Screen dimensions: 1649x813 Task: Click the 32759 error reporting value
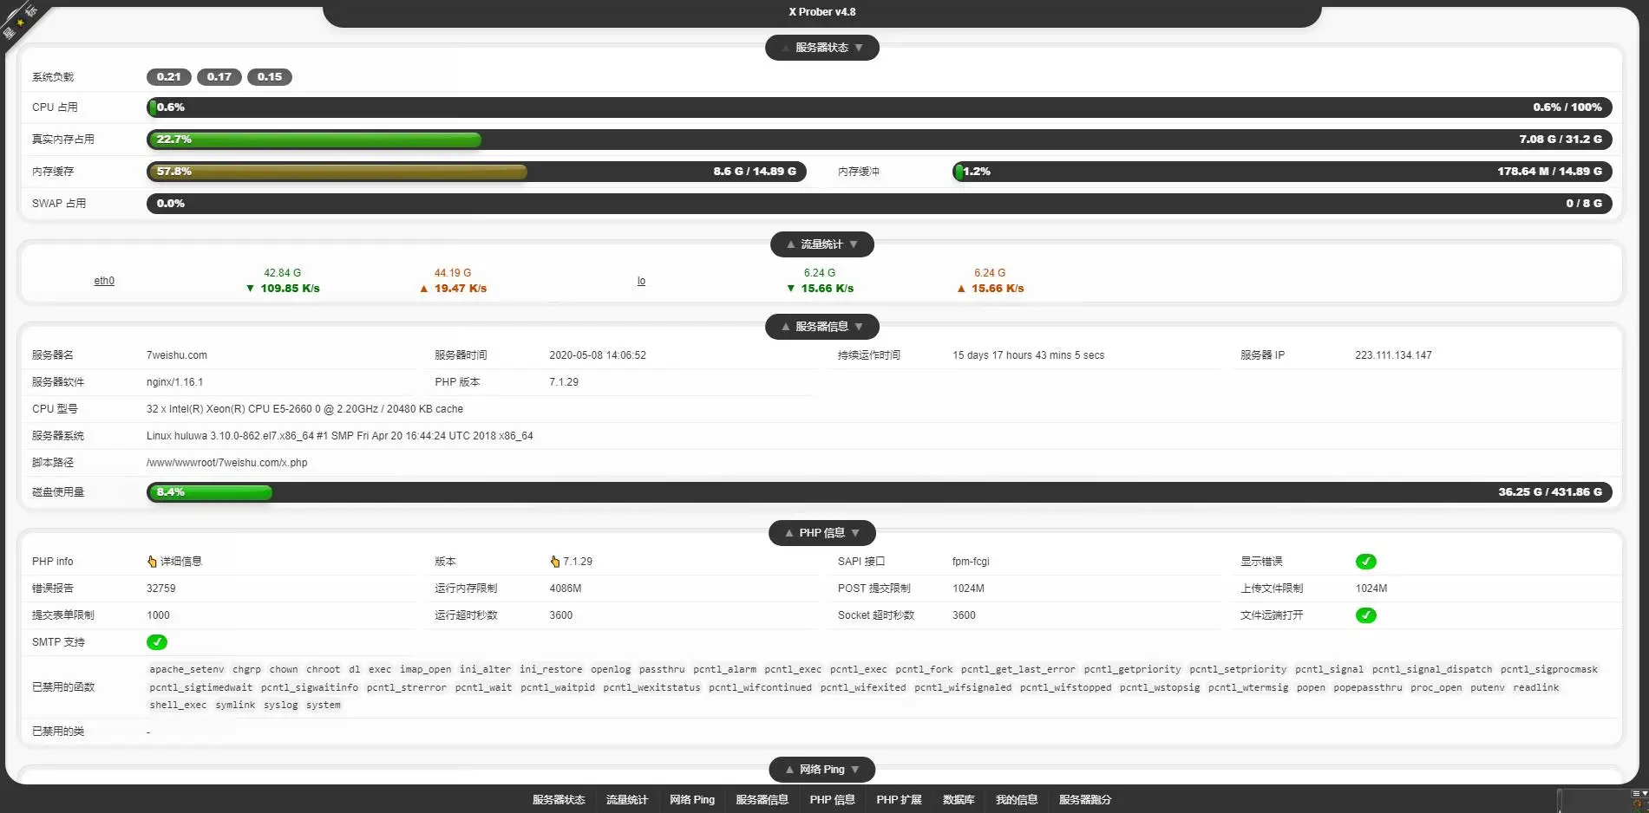161,589
